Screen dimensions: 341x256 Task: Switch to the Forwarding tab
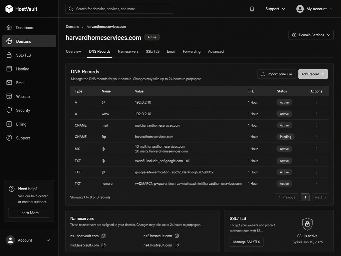[191, 51]
